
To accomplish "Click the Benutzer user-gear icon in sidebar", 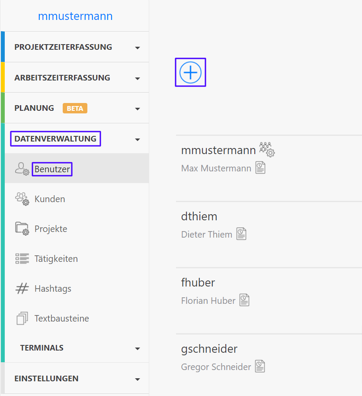I will coord(22,169).
